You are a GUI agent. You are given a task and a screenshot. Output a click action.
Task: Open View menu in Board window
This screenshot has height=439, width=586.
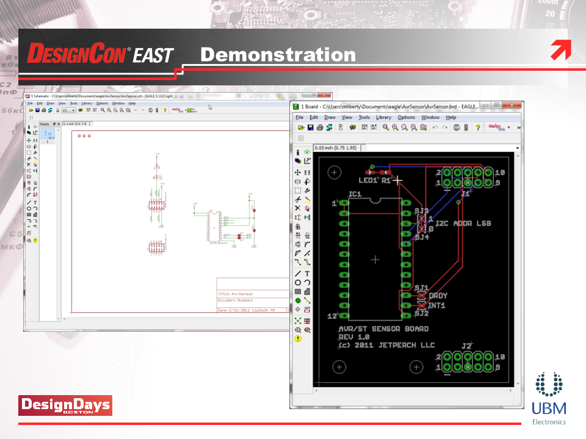(347, 117)
